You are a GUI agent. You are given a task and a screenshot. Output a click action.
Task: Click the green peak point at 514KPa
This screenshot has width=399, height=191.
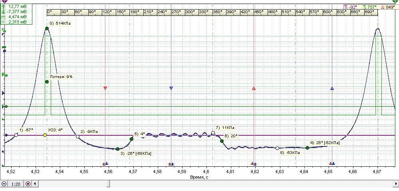click(47, 28)
